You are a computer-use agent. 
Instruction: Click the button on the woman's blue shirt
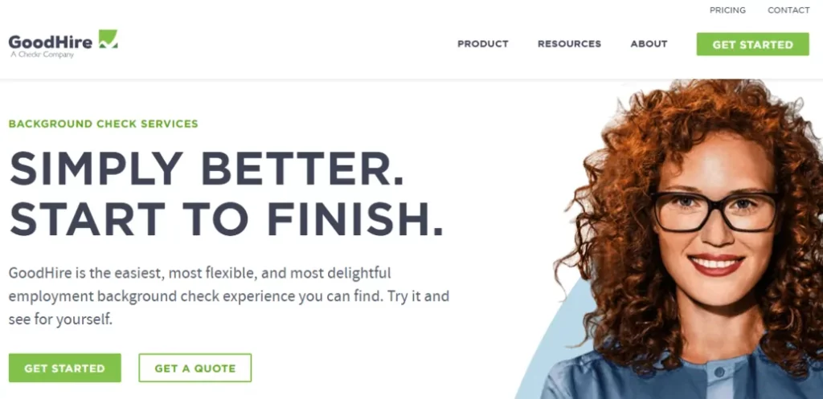click(719, 372)
